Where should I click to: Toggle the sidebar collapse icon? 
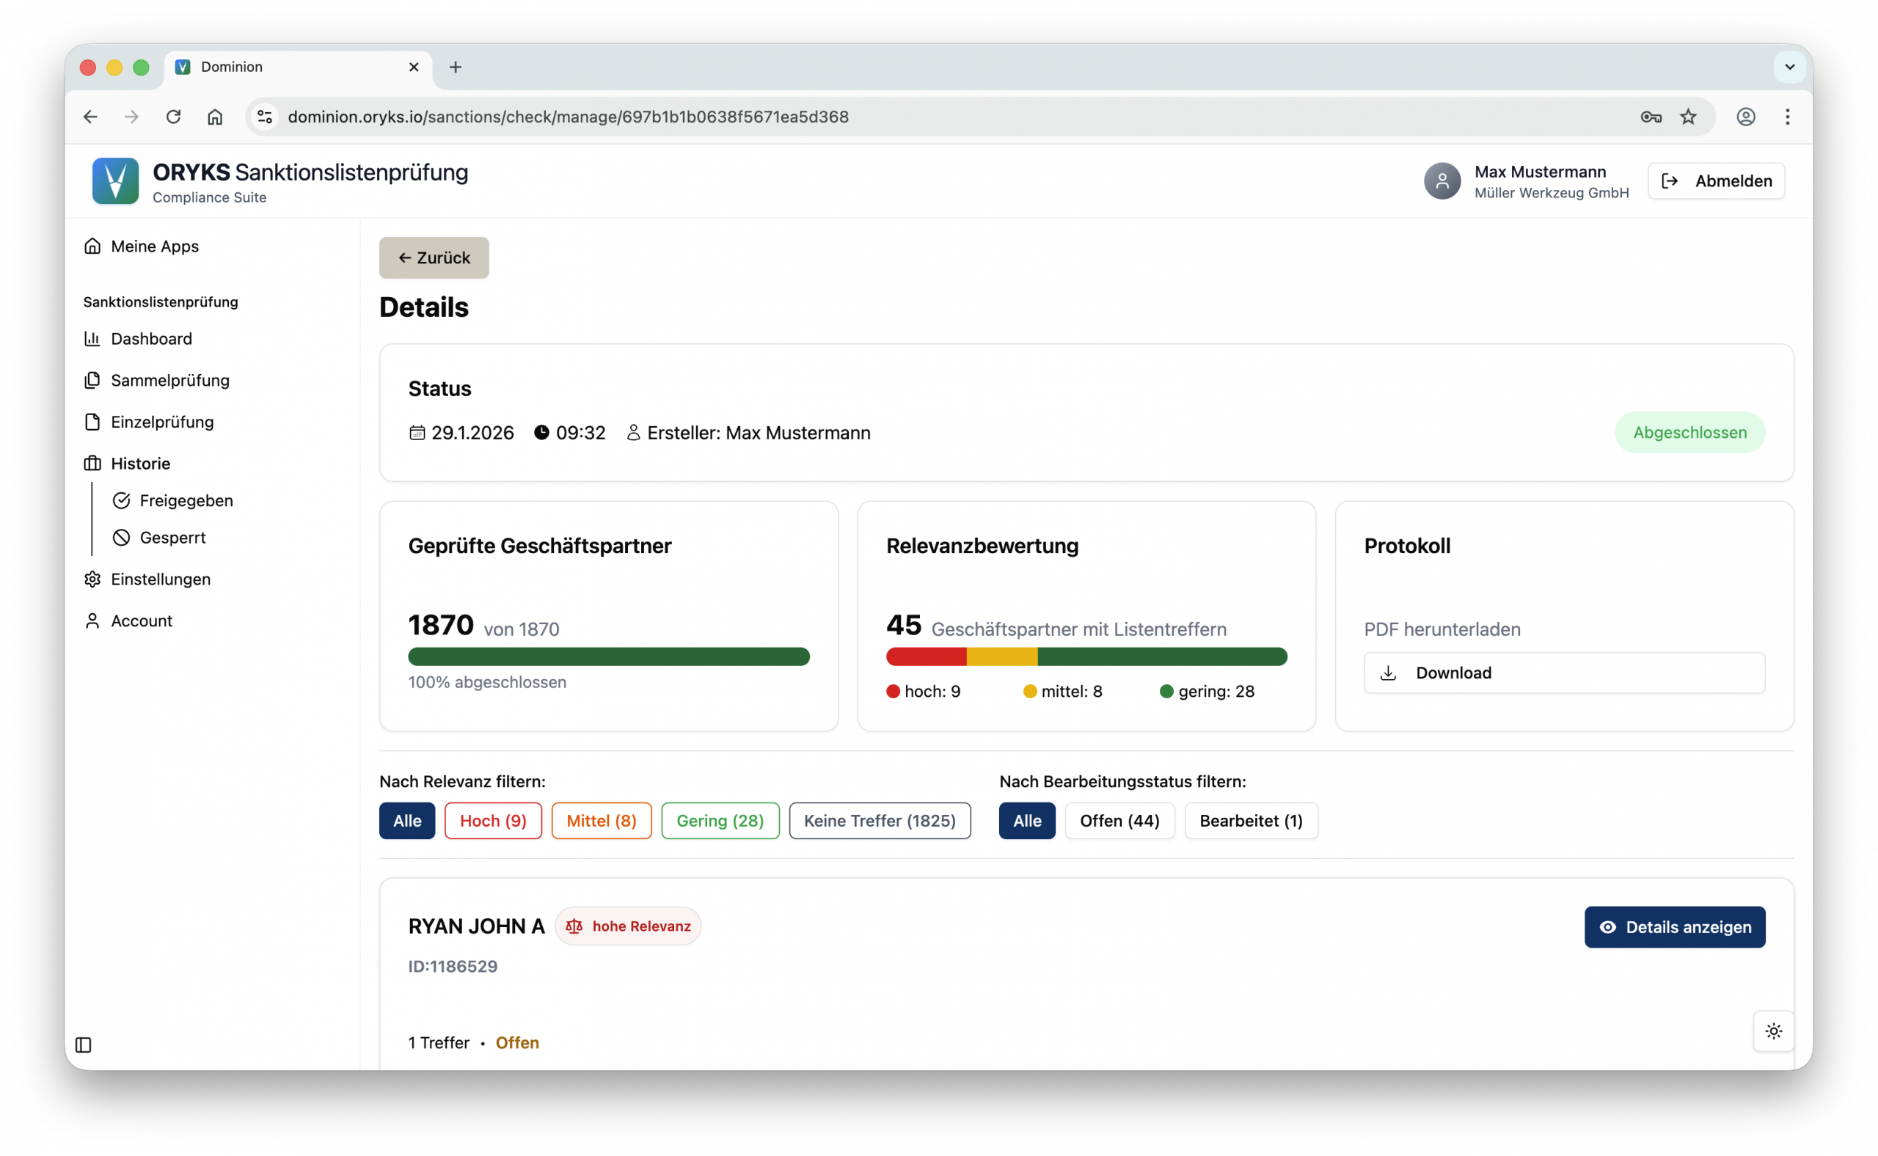84,1045
